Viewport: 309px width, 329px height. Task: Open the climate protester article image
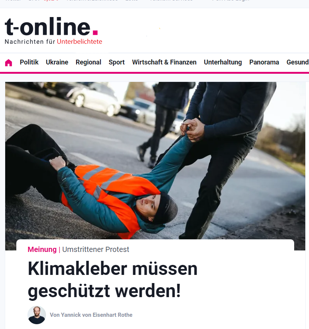pos(155,160)
